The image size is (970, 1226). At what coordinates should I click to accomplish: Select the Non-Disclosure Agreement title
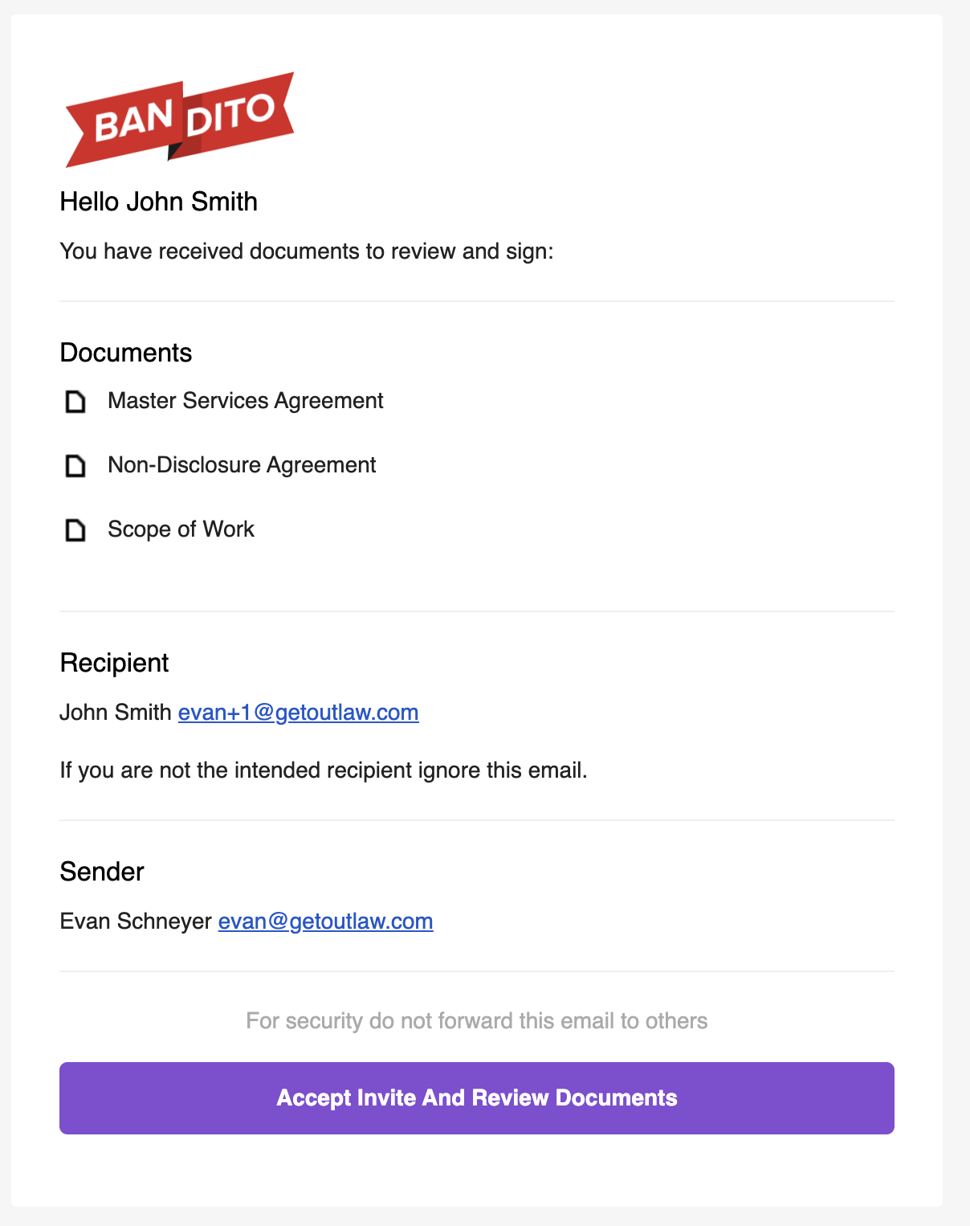(242, 464)
